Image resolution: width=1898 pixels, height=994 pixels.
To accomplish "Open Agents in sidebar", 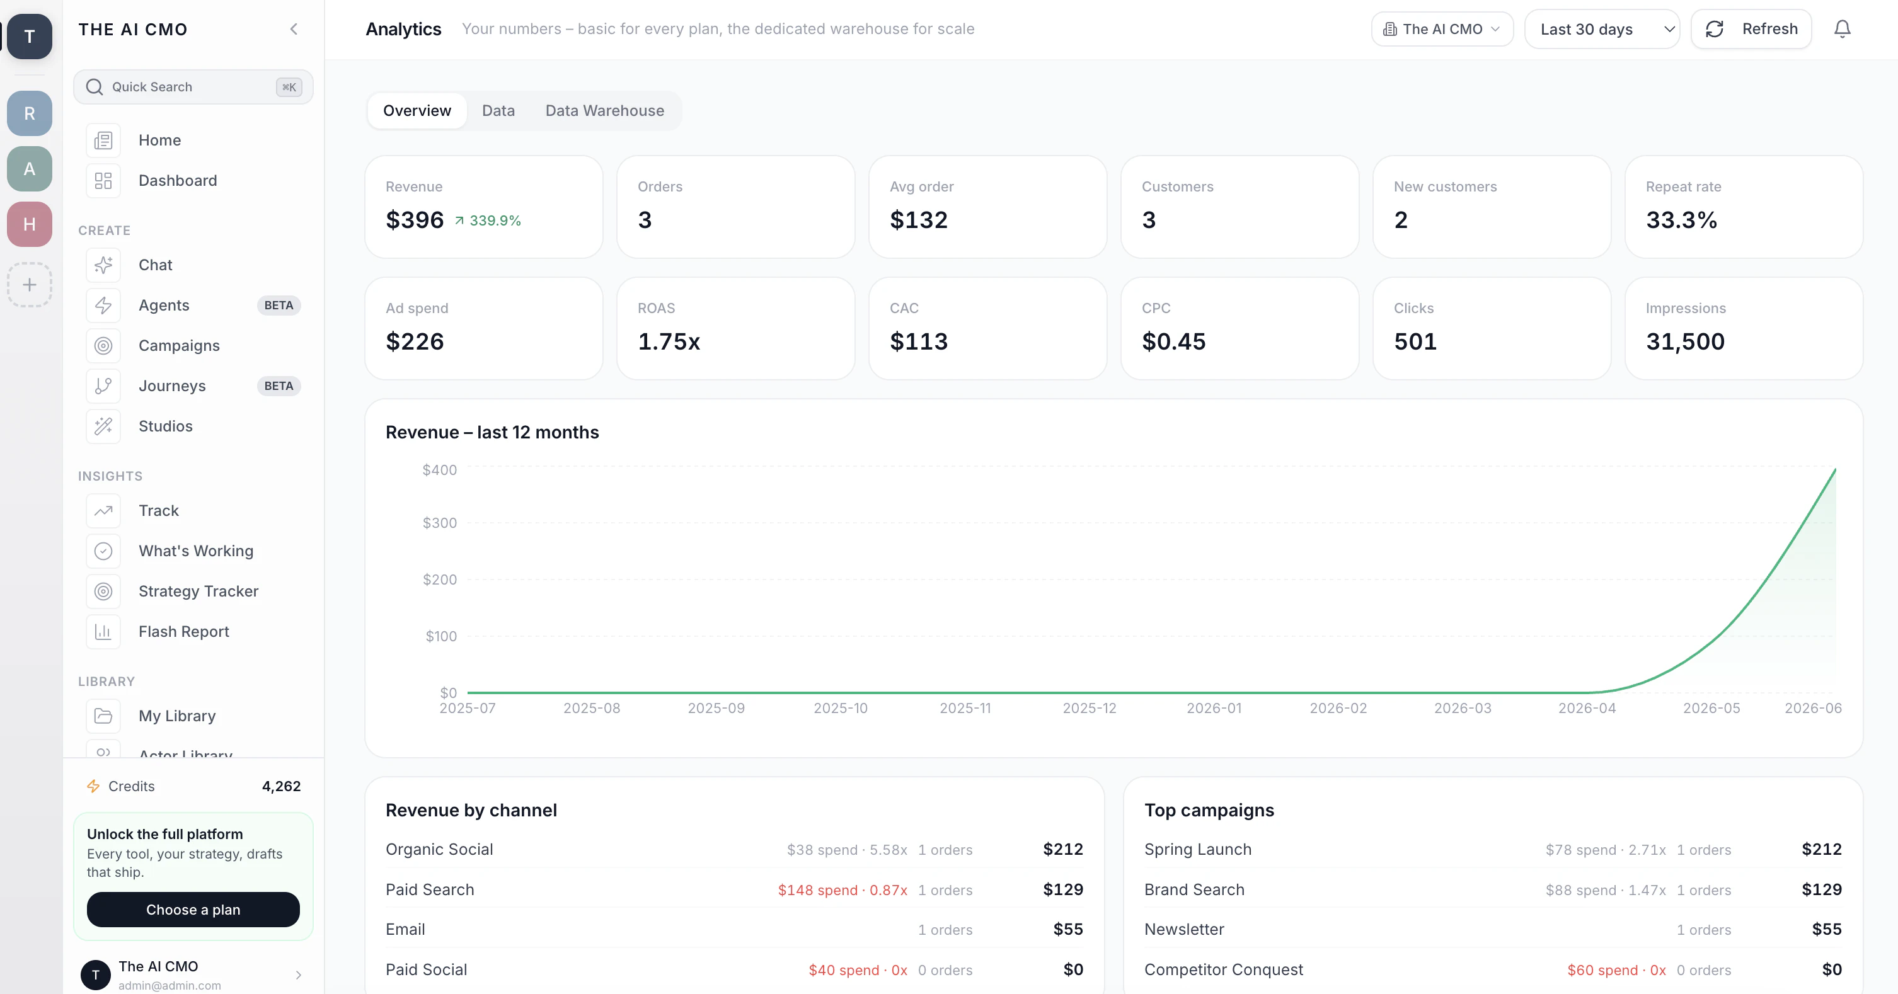I will (x=164, y=305).
